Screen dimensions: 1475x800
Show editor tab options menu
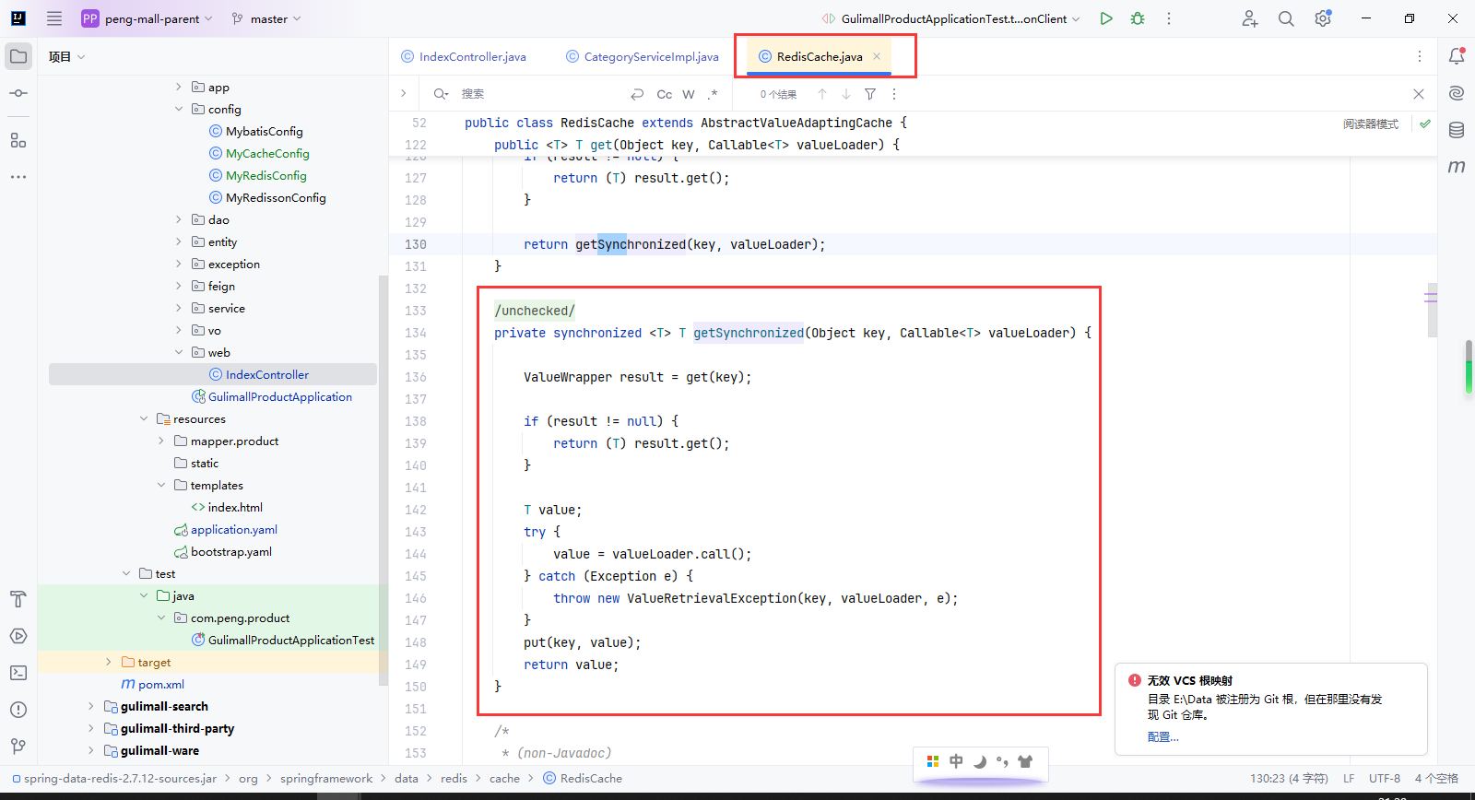point(1419,56)
